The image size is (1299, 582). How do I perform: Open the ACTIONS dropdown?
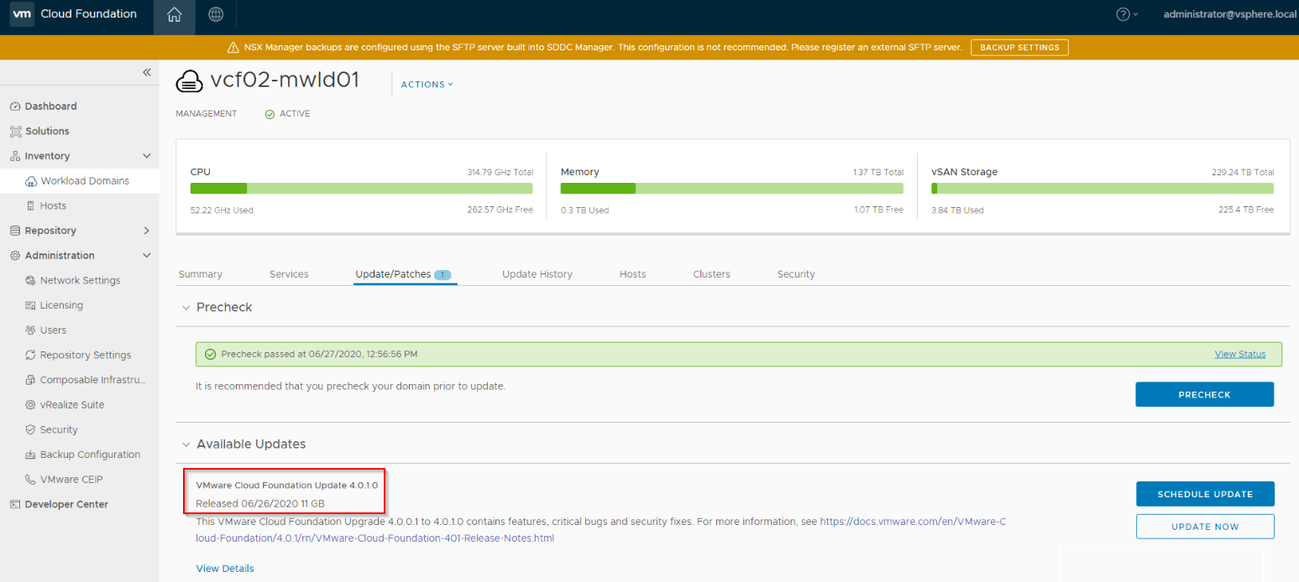click(x=427, y=84)
